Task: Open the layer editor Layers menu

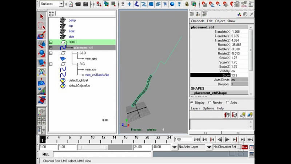Action: 195,108
